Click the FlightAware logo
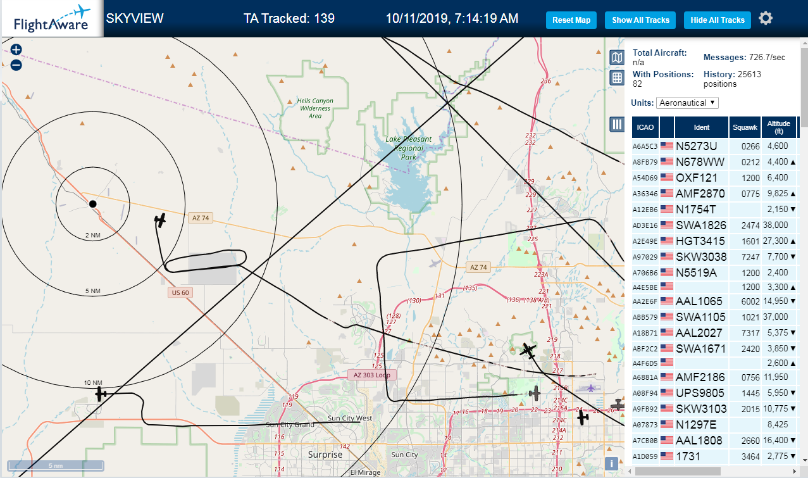Screen dimensions: 808x478 (x=51, y=19)
